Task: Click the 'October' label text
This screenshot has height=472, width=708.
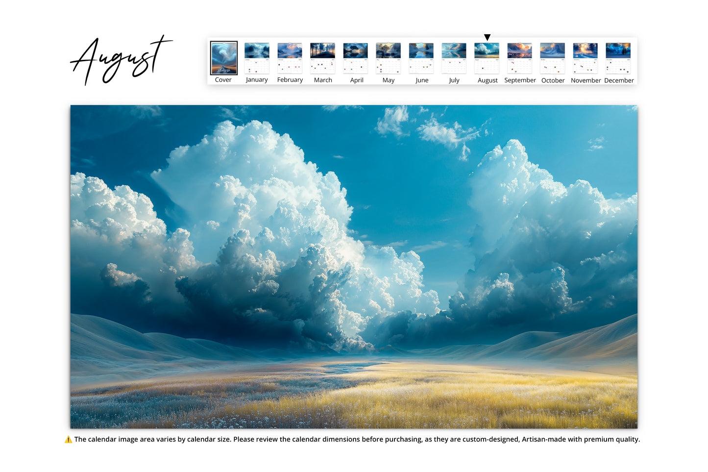Action: [x=553, y=80]
